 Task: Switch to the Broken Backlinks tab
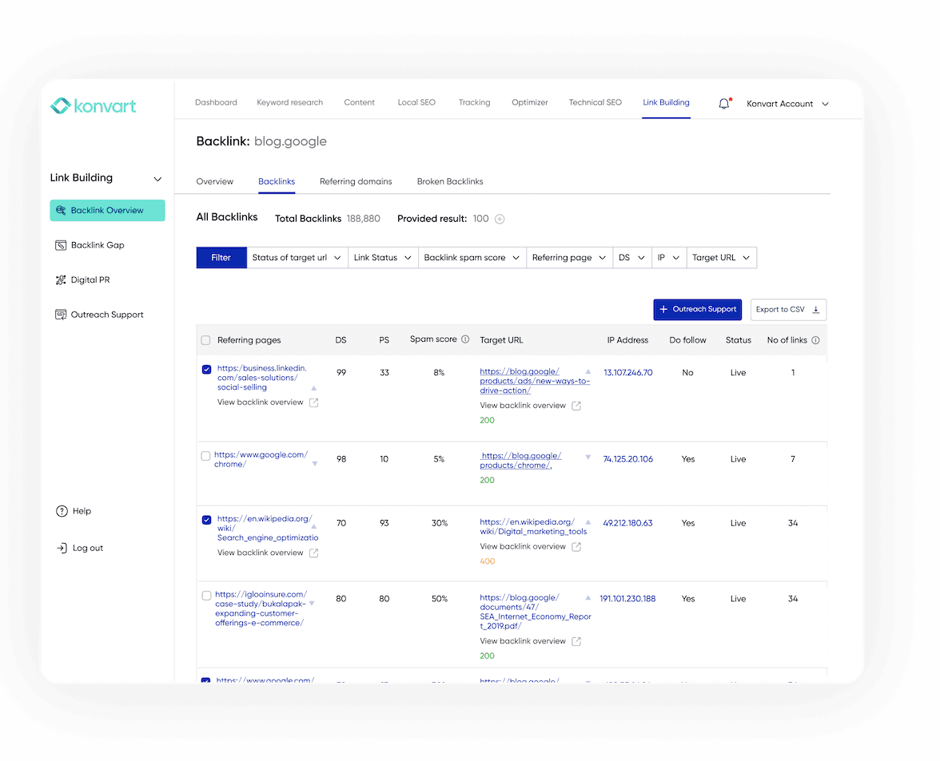tap(449, 181)
